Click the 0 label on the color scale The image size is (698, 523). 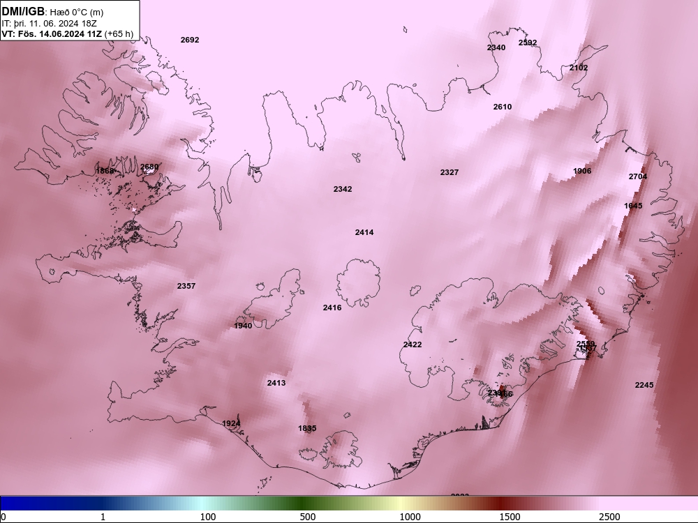(x=3, y=517)
